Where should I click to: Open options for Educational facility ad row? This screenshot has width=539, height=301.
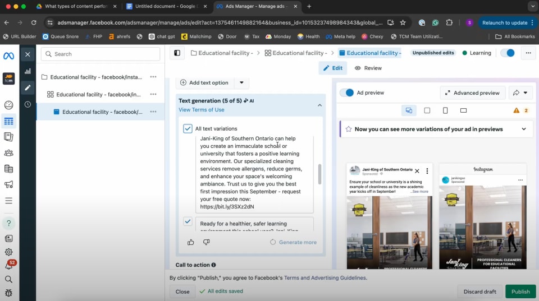pyautogui.click(x=153, y=112)
